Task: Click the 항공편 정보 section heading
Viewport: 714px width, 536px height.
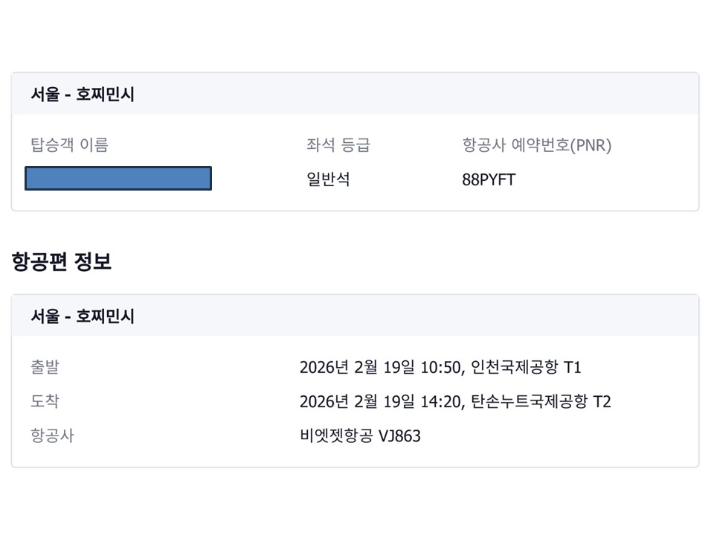Action: (x=62, y=261)
